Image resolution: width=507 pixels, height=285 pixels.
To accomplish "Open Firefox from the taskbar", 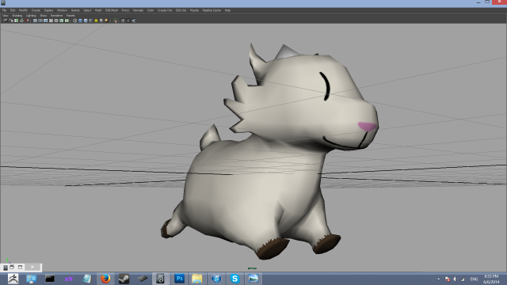I will 105,279.
